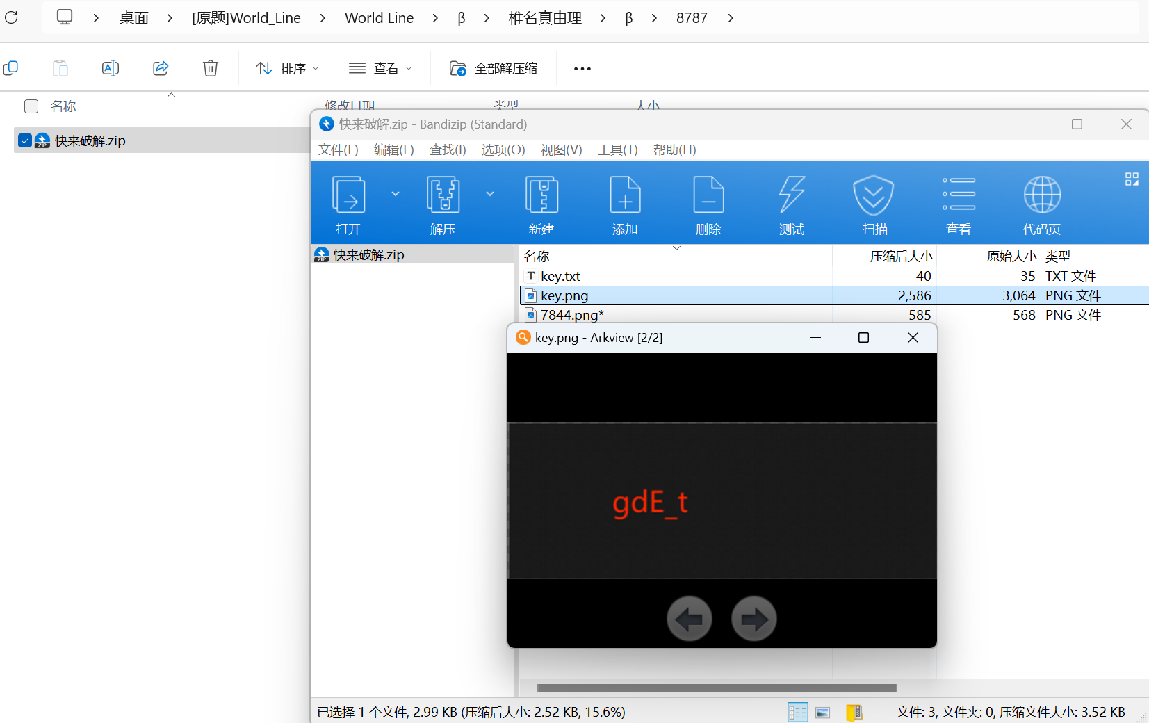Click the Scan (扫描) shield icon
Viewport: 1149px width, 723px height.
click(874, 195)
